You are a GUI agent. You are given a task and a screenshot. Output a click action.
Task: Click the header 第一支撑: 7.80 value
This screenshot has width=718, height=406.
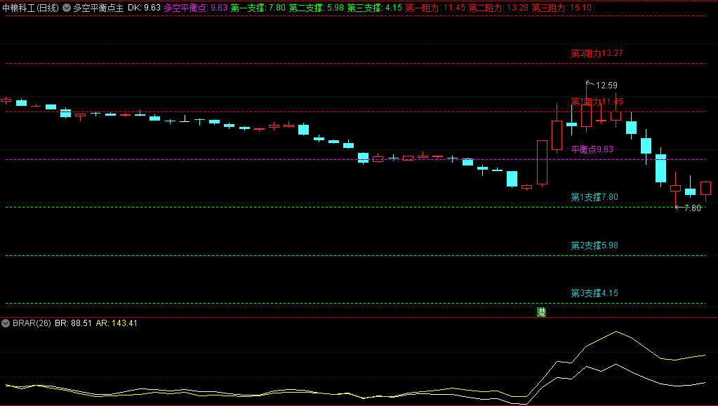click(x=258, y=8)
